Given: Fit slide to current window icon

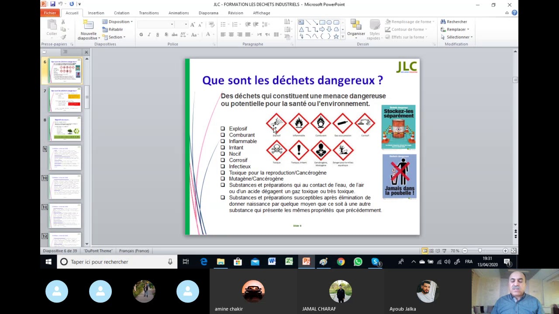Looking at the screenshot, I should tap(514, 251).
